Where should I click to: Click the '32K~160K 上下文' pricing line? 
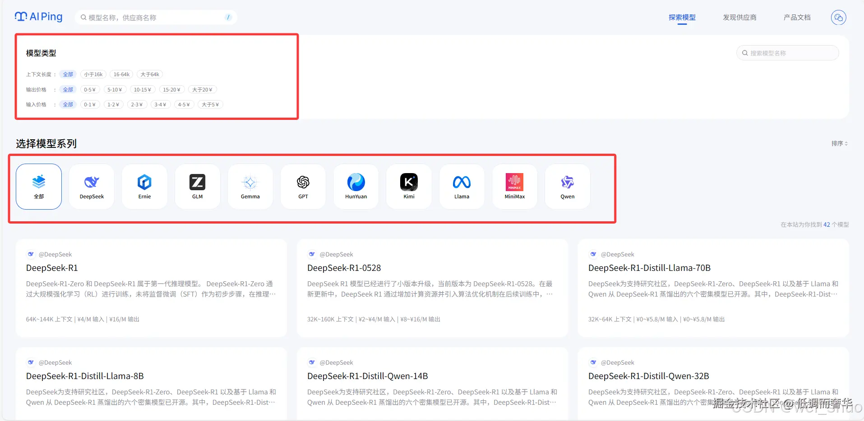click(374, 319)
